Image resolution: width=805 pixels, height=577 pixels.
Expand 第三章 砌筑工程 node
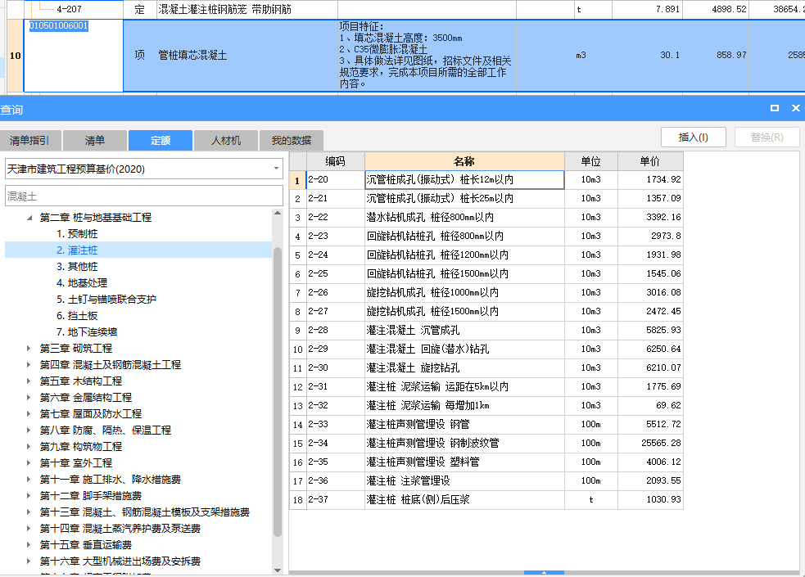click(29, 349)
